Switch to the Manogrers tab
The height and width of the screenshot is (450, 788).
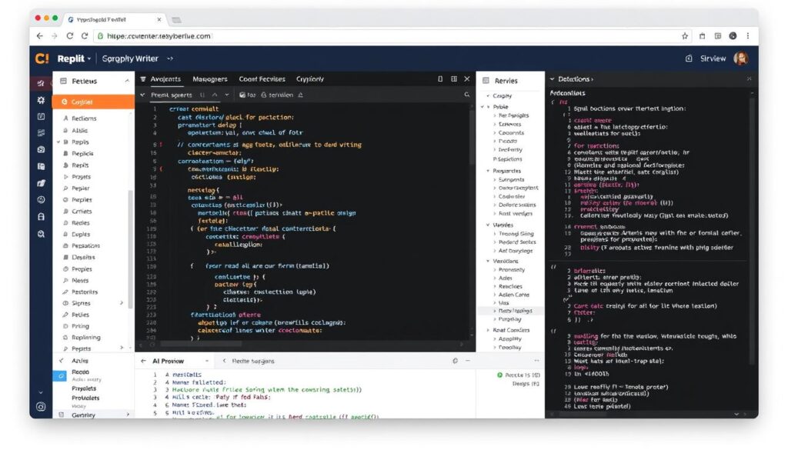point(210,79)
